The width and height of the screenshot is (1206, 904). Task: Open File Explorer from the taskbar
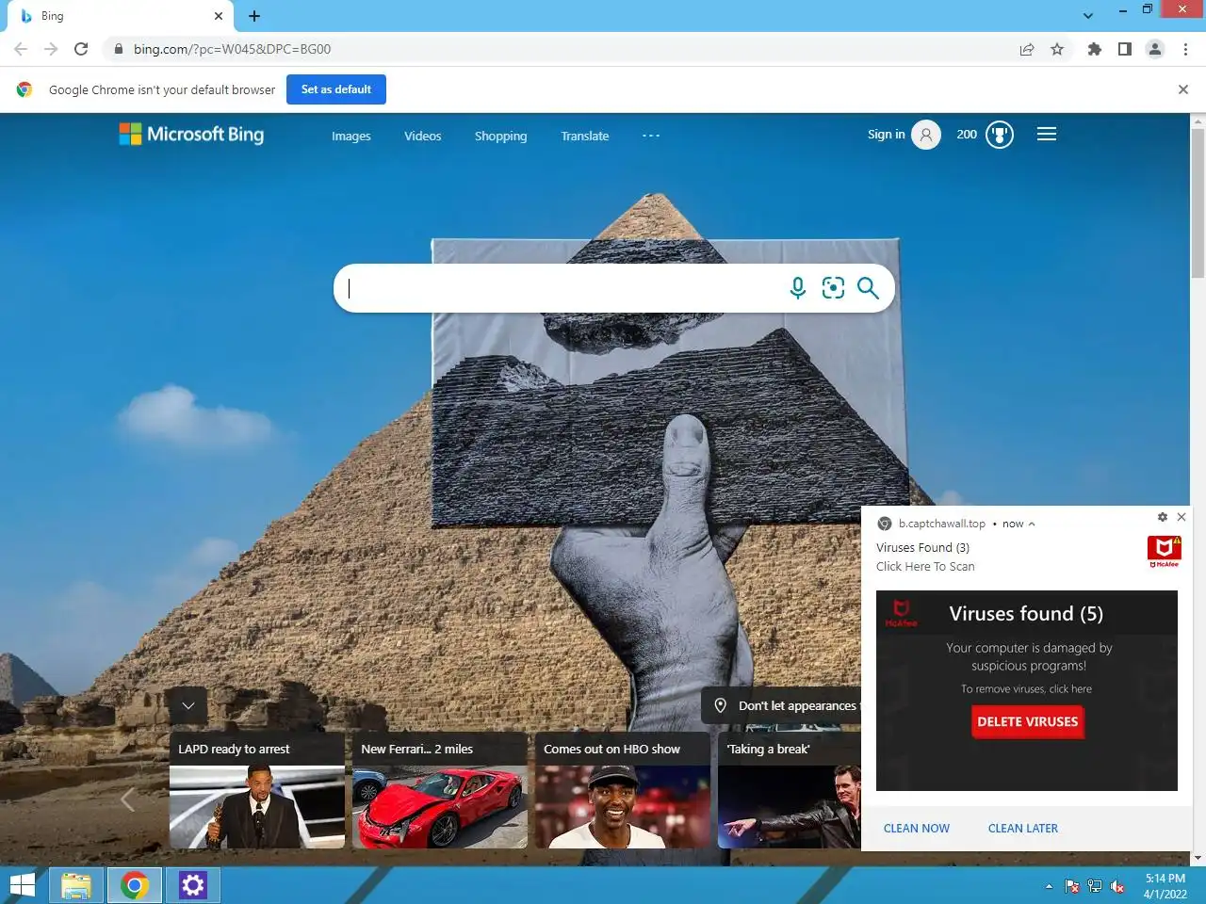(x=76, y=885)
